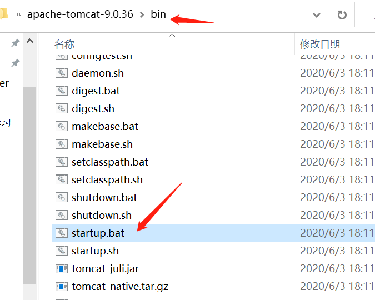Click the tomcat-juli.jar file icon
This screenshot has width=375, height=300.
coord(62,269)
